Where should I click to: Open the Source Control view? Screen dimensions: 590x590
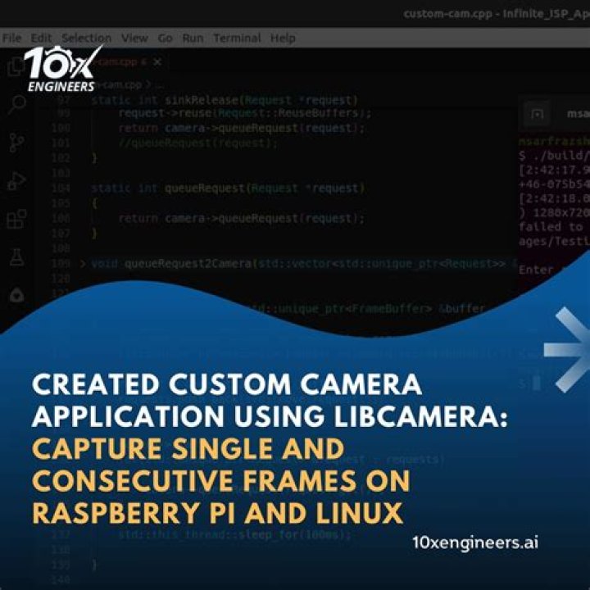pos(17,143)
